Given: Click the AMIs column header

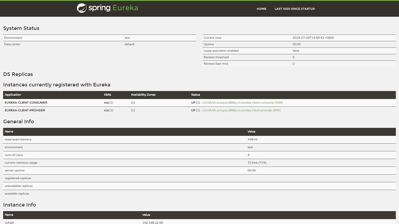Looking at the screenshot, I should (107, 95).
